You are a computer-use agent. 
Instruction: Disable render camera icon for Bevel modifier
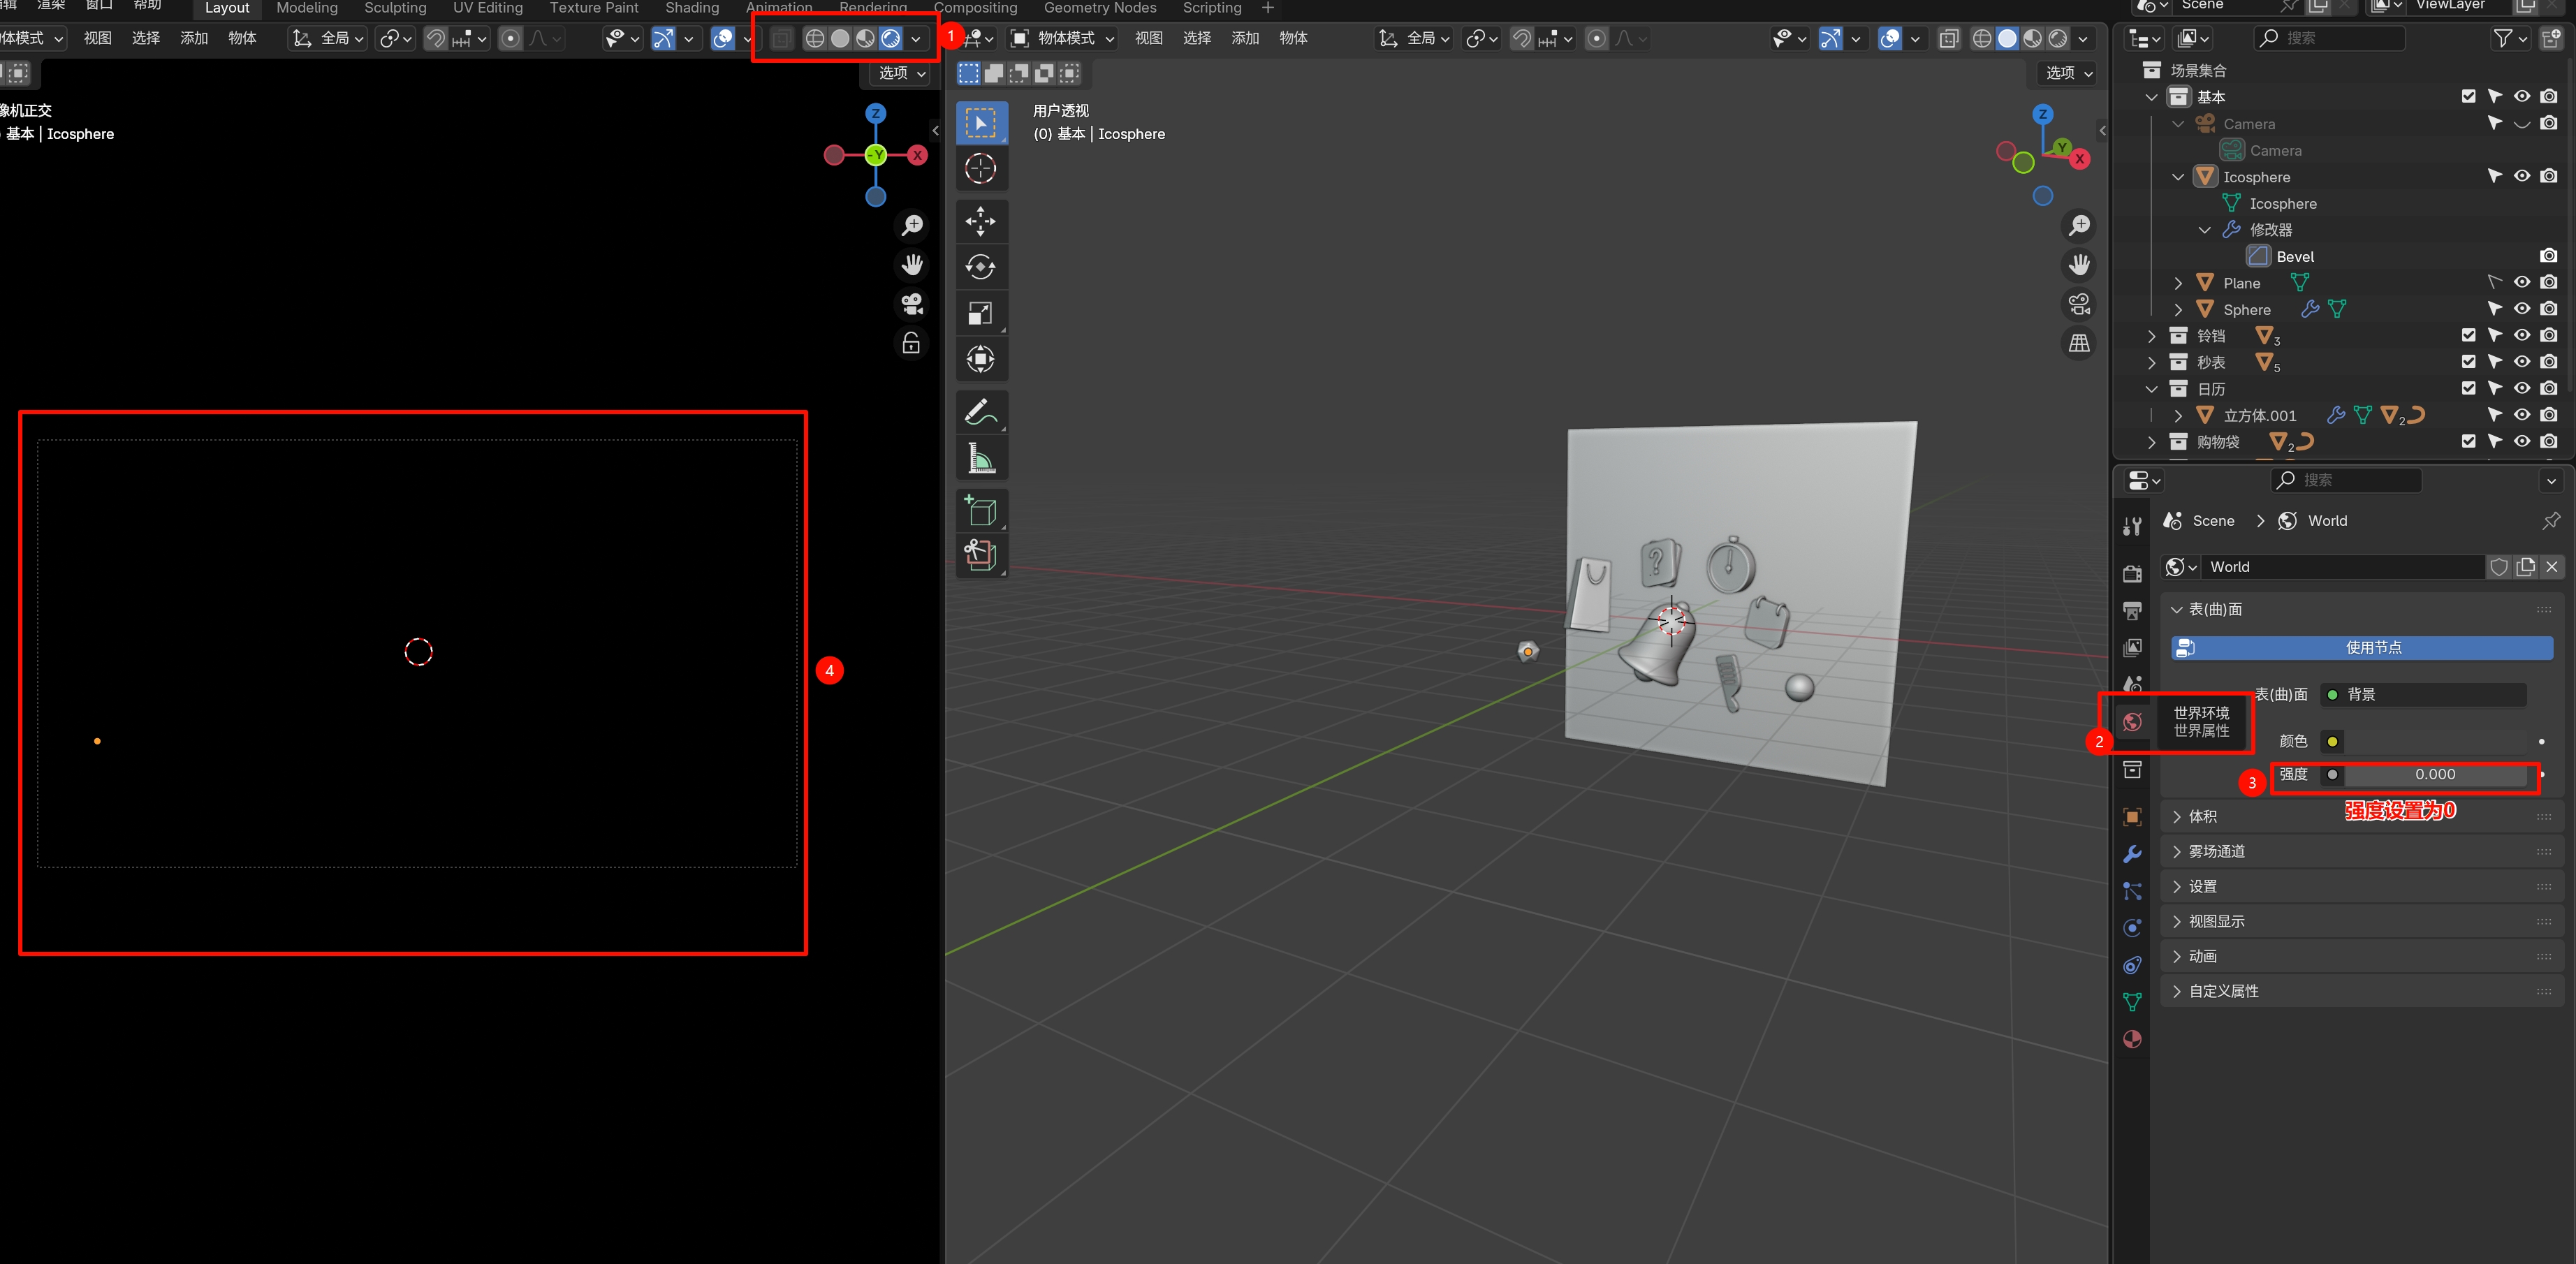coord(2548,256)
